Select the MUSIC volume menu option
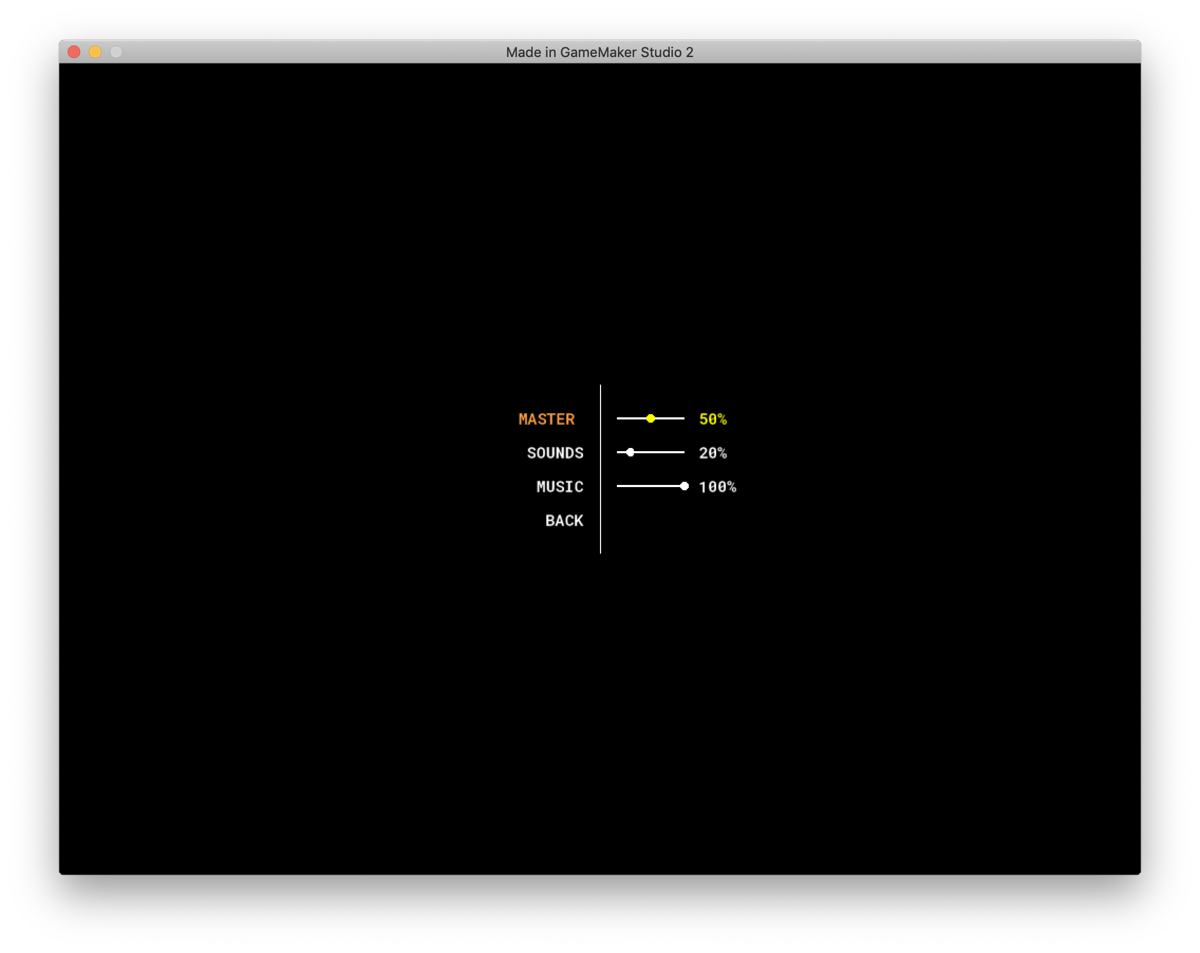 coord(559,487)
